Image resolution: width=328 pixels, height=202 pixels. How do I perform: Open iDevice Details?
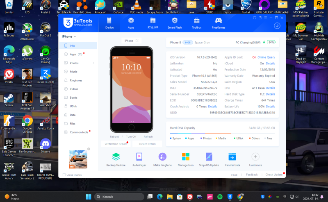click(147, 144)
